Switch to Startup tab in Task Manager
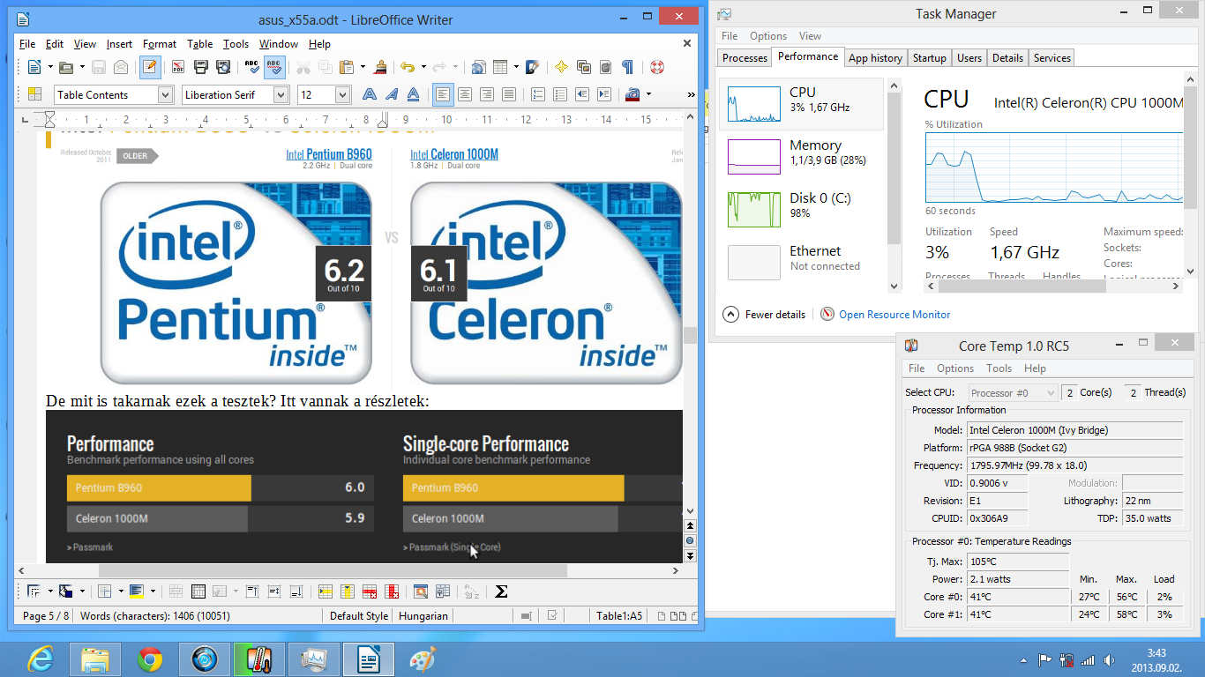This screenshot has width=1205, height=677. tap(929, 58)
